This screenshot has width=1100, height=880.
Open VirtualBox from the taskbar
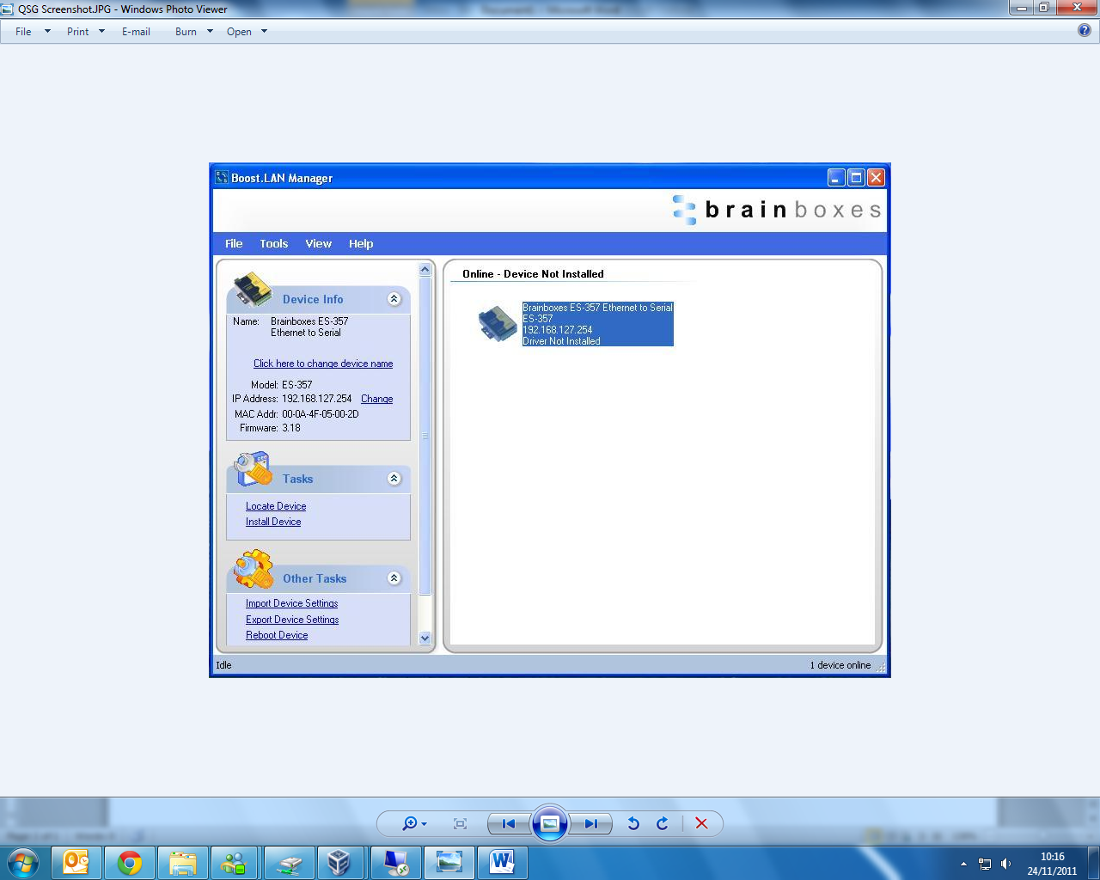pos(341,862)
